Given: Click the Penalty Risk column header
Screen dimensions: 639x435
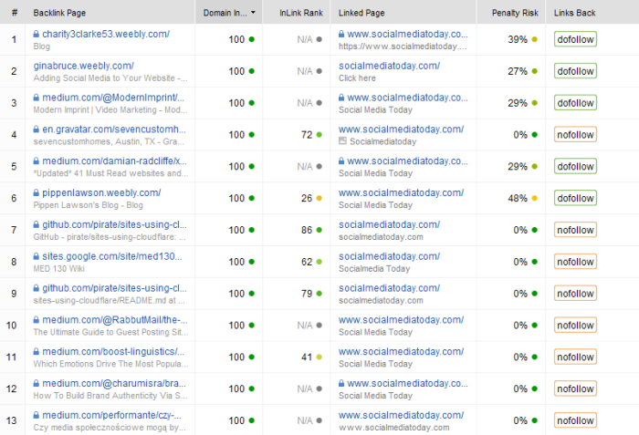Looking at the screenshot, I should click(x=515, y=13).
